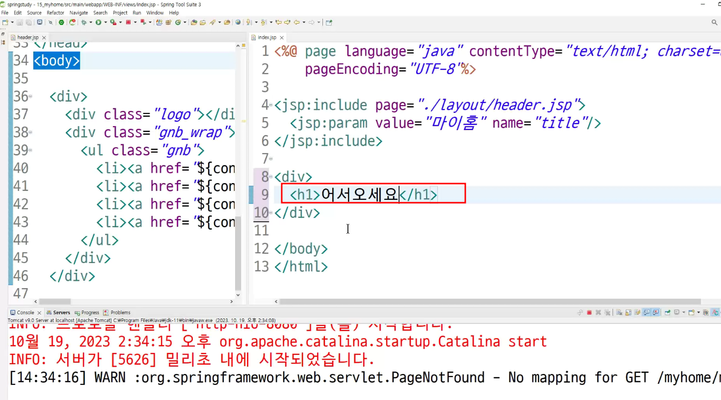Open the green Boot Dashboard icon
This screenshot has height=400, width=721.
[x=61, y=22]
